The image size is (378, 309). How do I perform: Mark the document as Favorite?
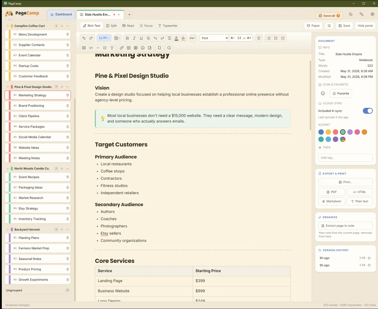[341, 94]
